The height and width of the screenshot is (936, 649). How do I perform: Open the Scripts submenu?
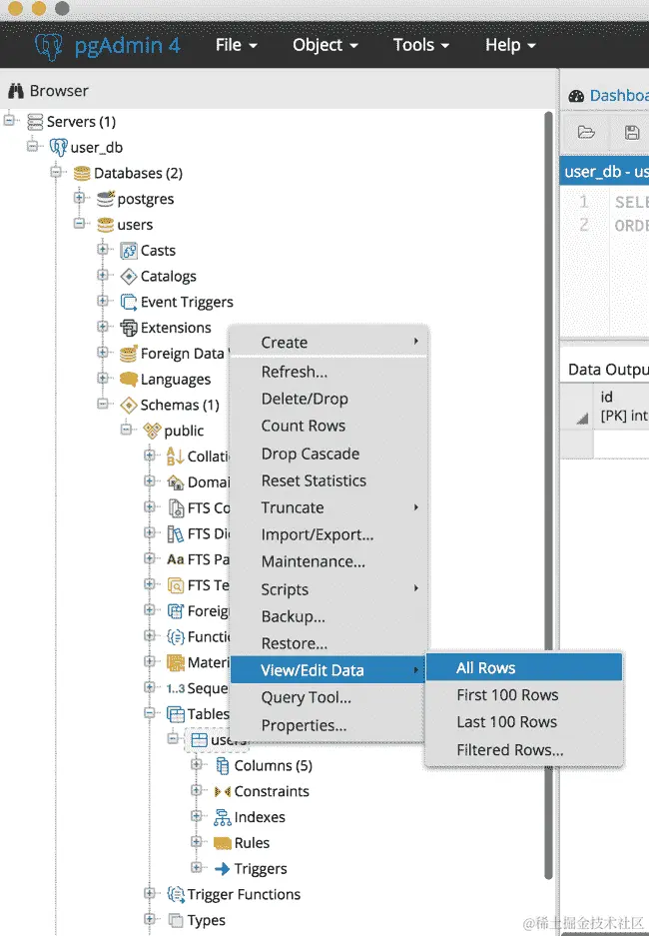pyautogui.click(x=328, y=589)
